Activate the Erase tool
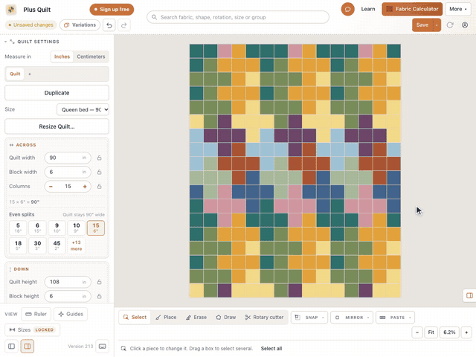The width and height of the screenshot is (476, 357). pyautogui.click(x=196, y=318)
